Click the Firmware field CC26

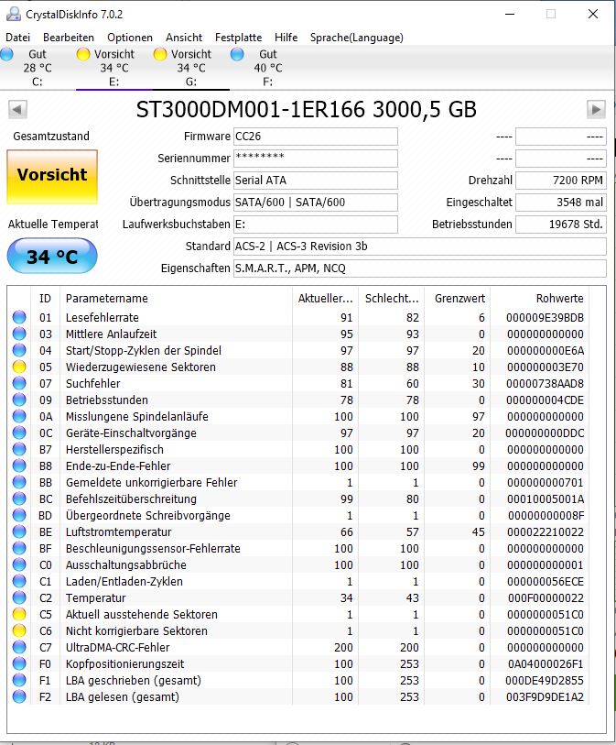316,137
